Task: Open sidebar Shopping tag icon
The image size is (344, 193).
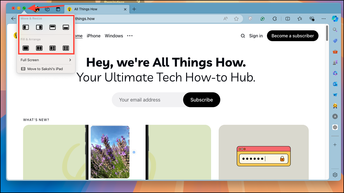Action: click(x=335, y=41)
